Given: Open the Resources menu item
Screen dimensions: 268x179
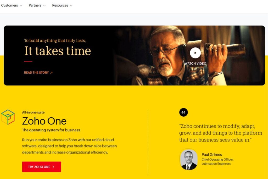Looking at the screenshot, I should click(60, 6).
